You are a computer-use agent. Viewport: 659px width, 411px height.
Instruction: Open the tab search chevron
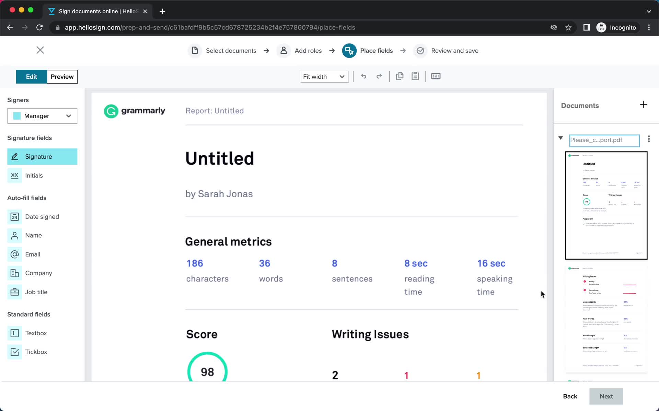tap(649, 11)
